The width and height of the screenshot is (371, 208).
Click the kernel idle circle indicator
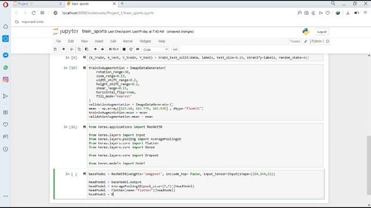[x=328, y=41]
